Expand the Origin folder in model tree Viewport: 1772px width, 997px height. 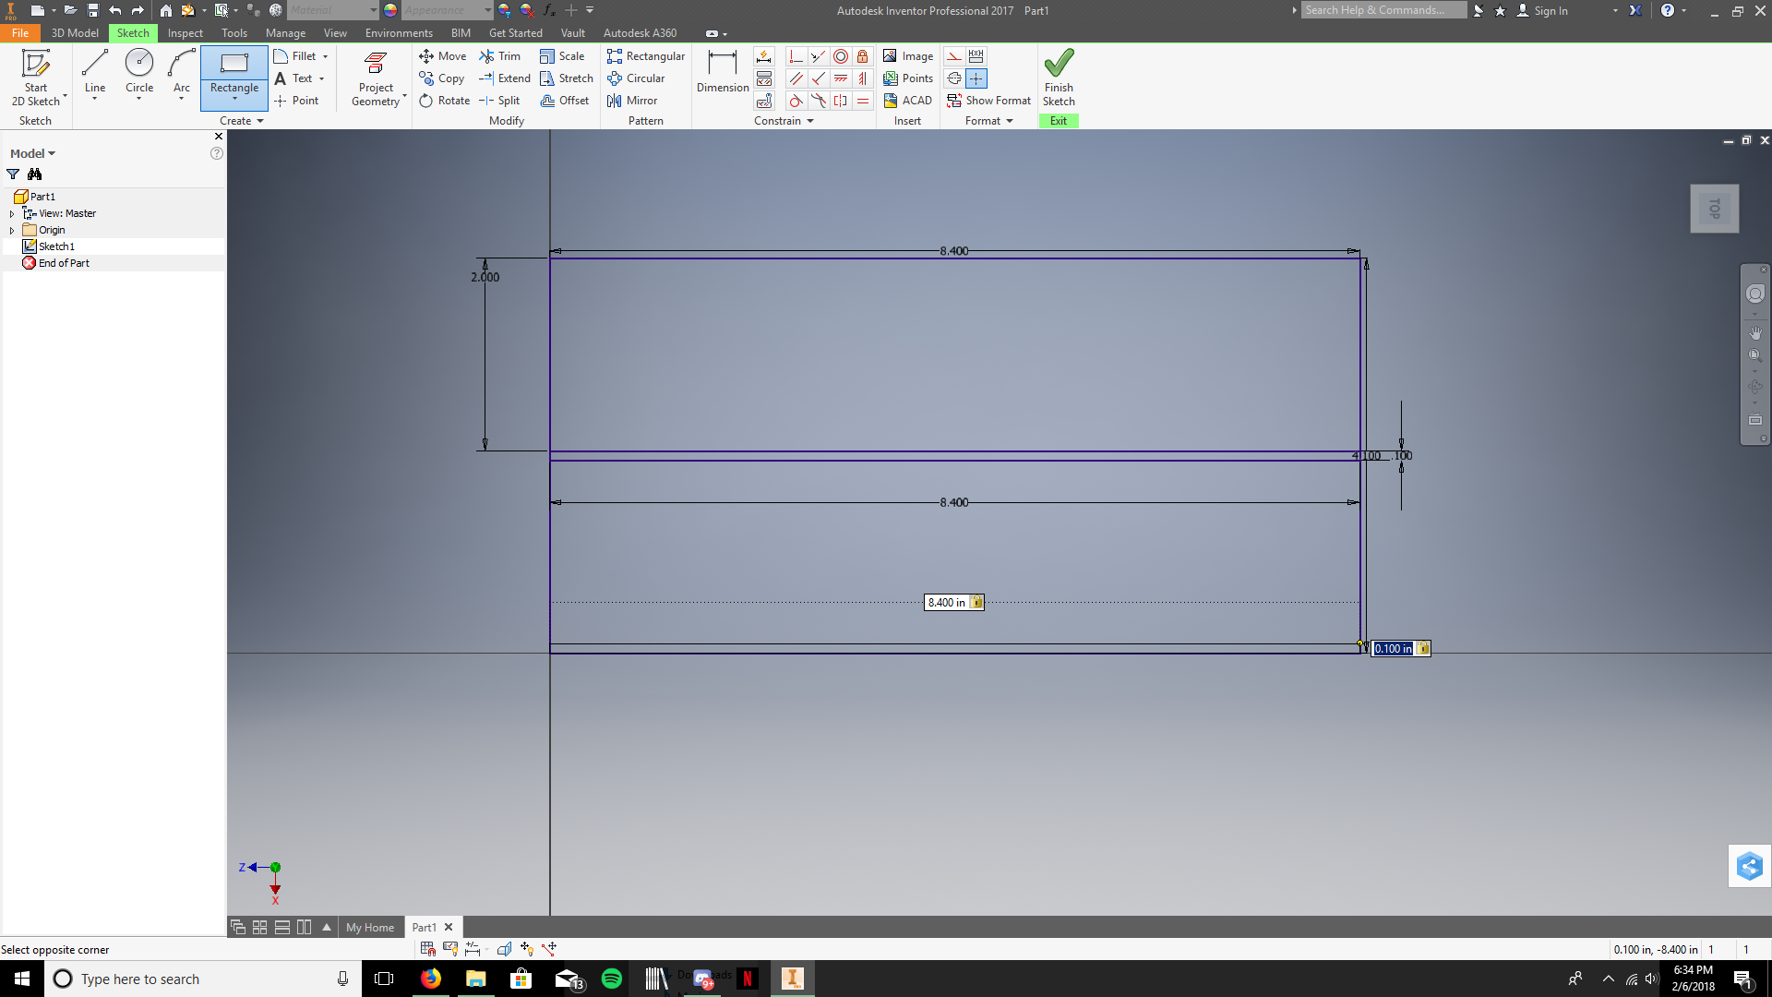pos(11,230)
